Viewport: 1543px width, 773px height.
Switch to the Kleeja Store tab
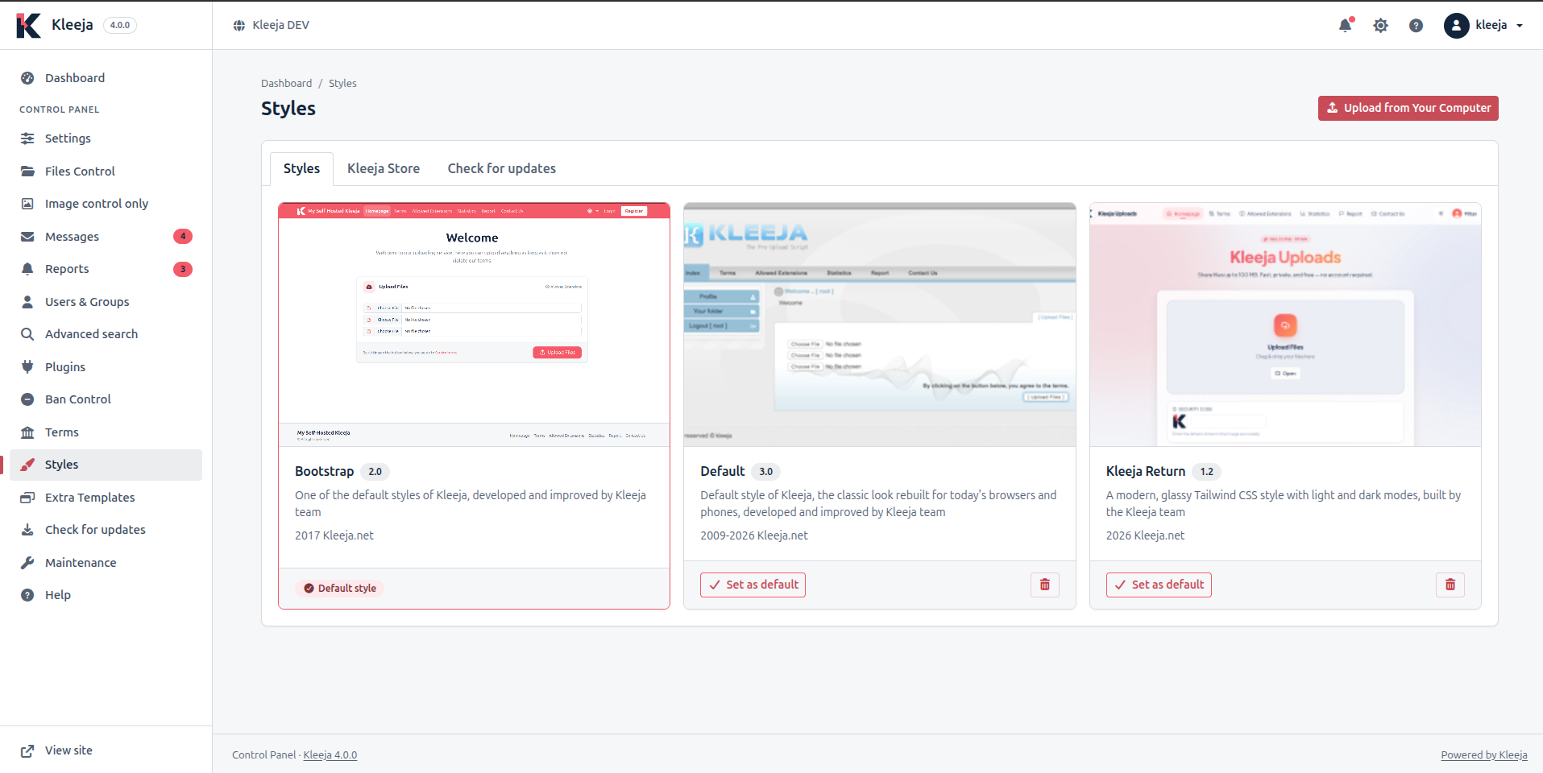click(384, 168)
